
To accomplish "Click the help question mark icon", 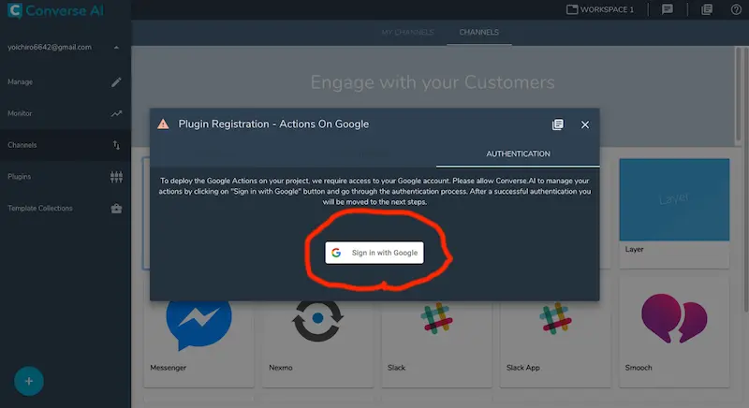I will click(x=736, y=9).
